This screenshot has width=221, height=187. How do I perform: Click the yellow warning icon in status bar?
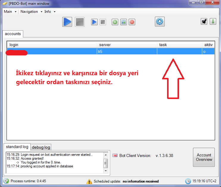tap(89, 181)
